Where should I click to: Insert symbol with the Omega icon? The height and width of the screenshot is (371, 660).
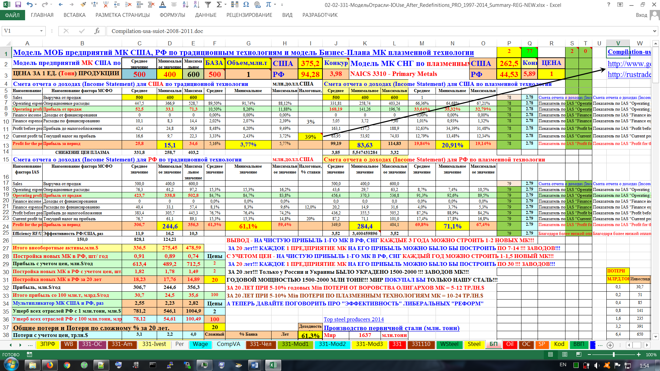pos(246,5)
